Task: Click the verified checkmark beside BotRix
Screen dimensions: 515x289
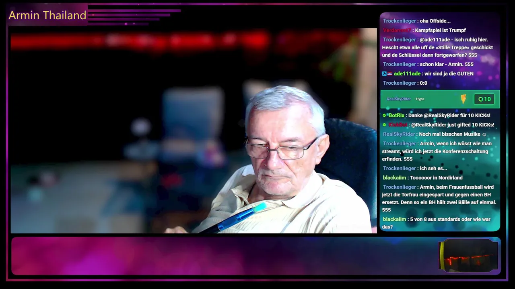Action: click(x=384, y=116)
